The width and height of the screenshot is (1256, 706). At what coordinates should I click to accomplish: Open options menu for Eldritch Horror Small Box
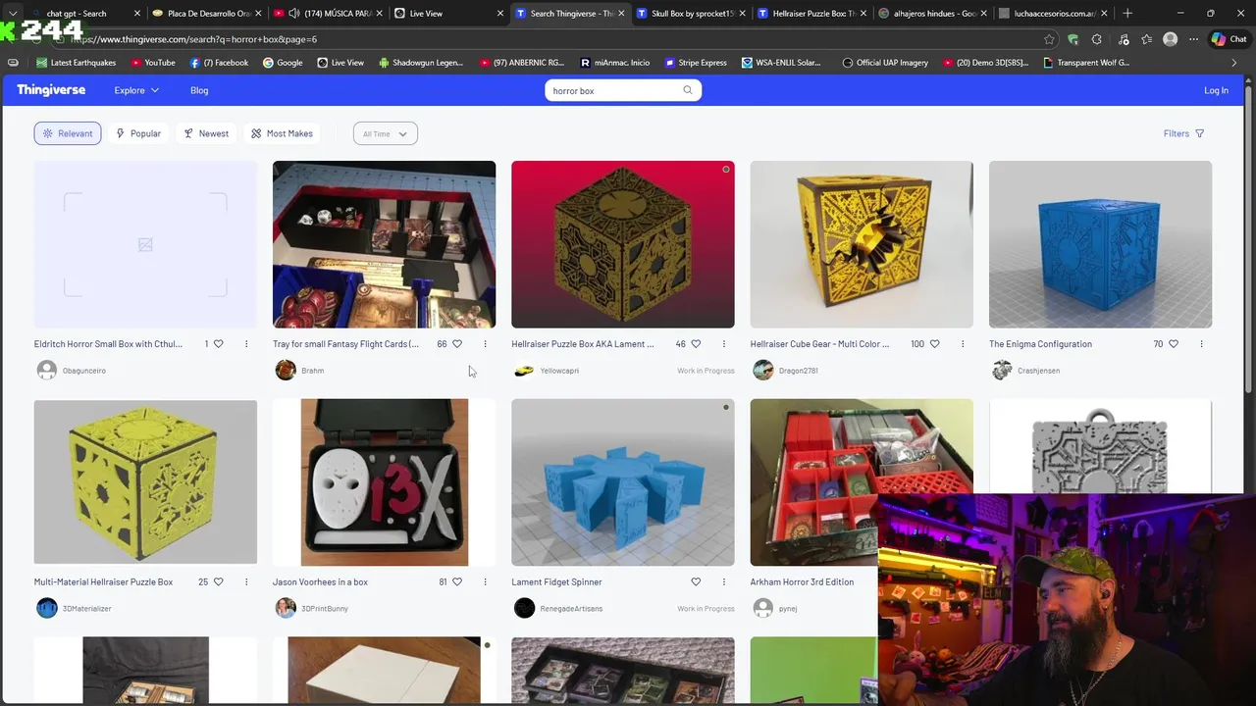246,344
